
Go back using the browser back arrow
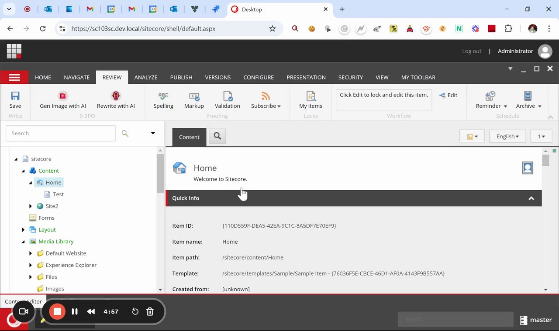pos(10,29)
